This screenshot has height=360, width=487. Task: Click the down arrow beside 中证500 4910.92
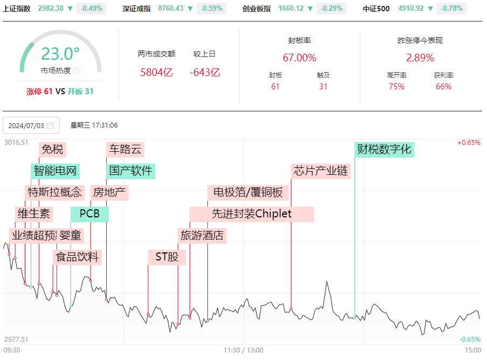[x=430, y=9]
